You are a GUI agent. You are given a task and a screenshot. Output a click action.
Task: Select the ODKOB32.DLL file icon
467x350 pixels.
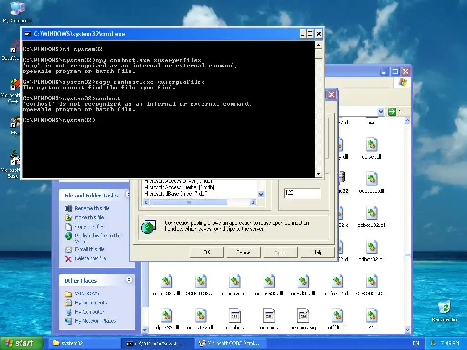pos(371,282)
